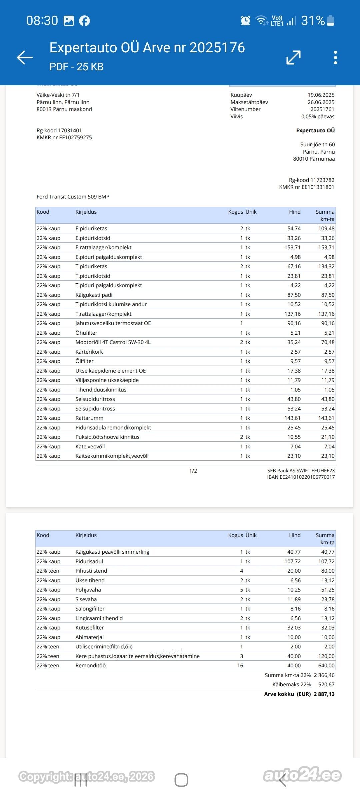
Task: Select the bold 'Expertauto OÜ' company name
Action: (315, 131)
